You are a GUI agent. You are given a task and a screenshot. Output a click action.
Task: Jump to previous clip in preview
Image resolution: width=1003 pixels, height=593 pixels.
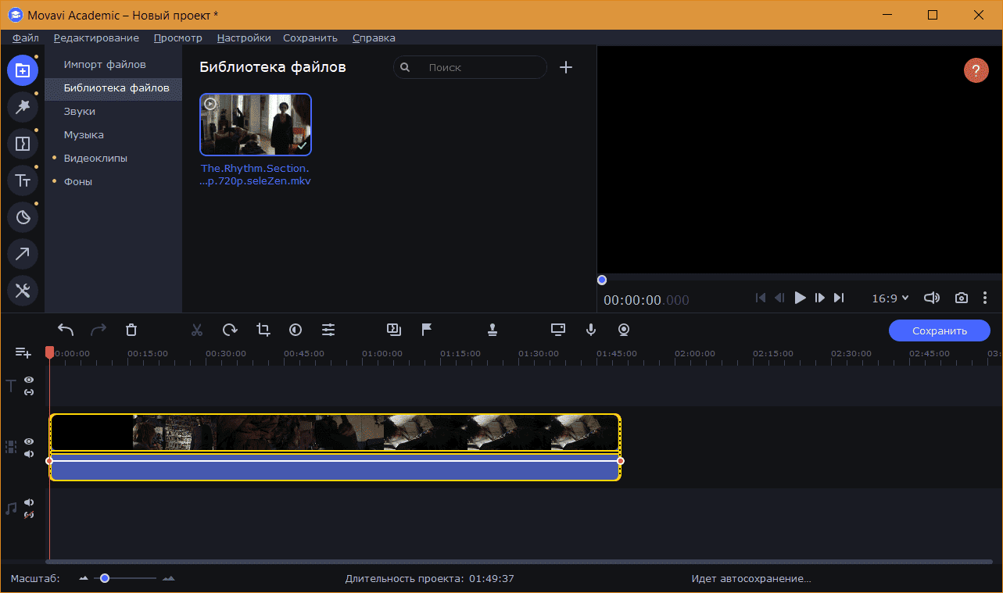(x=761, y=298)
